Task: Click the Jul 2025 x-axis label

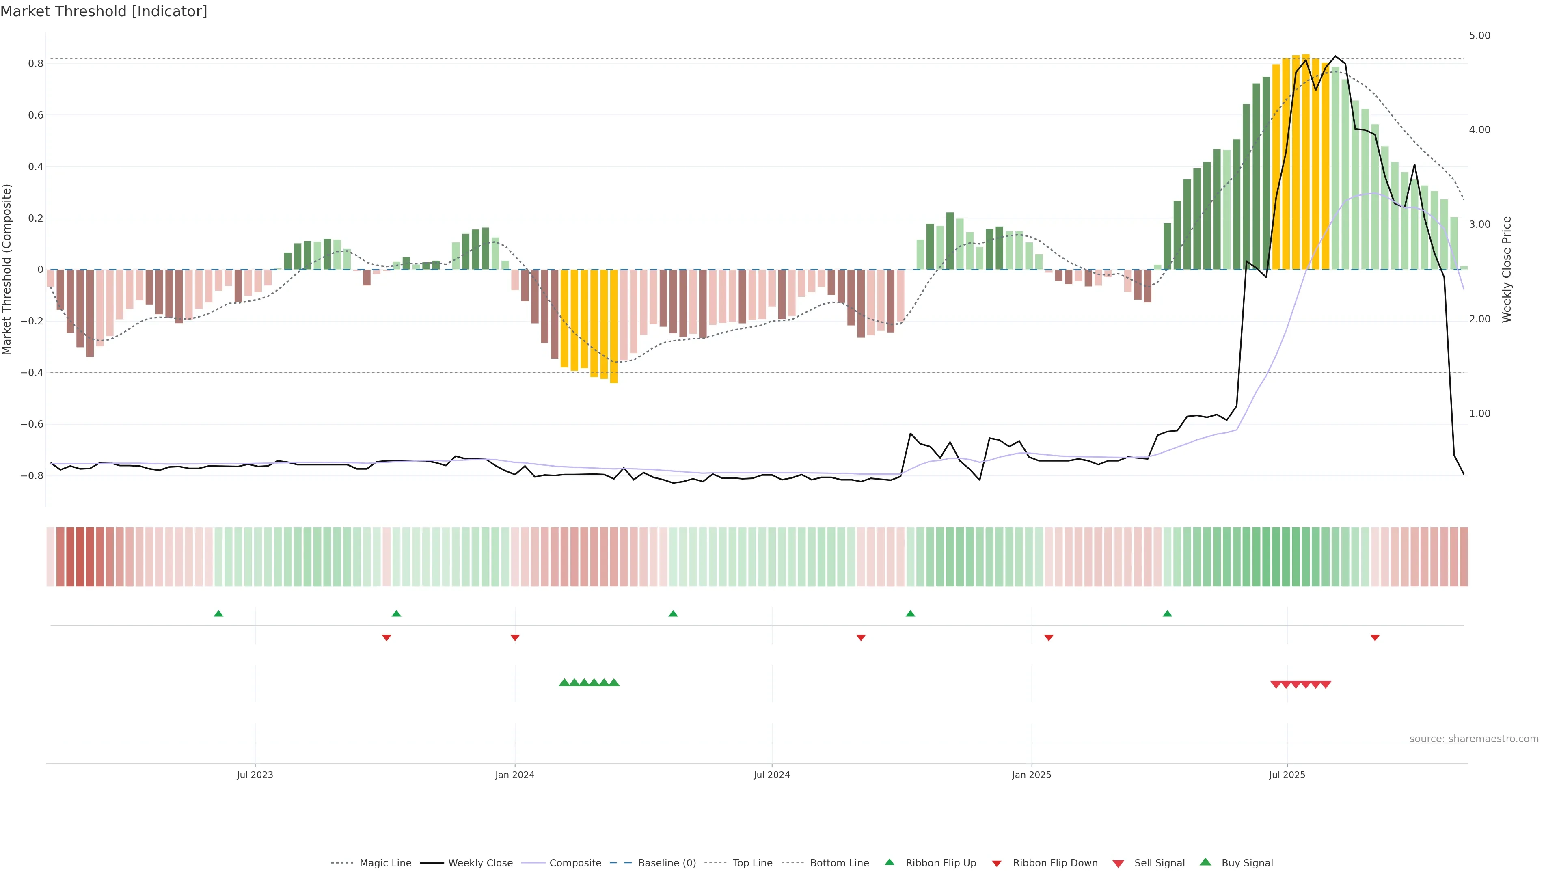Action: click(1287, 775)
